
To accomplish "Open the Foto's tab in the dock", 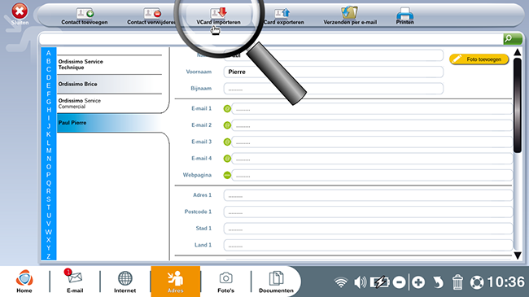I will point(225,282).
